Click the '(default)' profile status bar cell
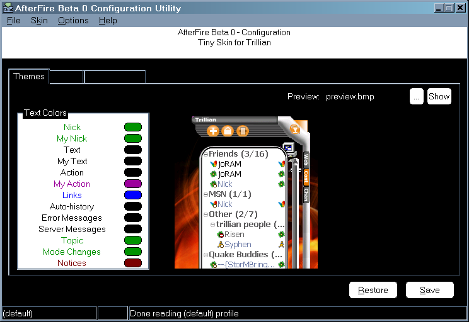Image resolution: width=469 pixels, height=322 pixels. tap(49, 313)
